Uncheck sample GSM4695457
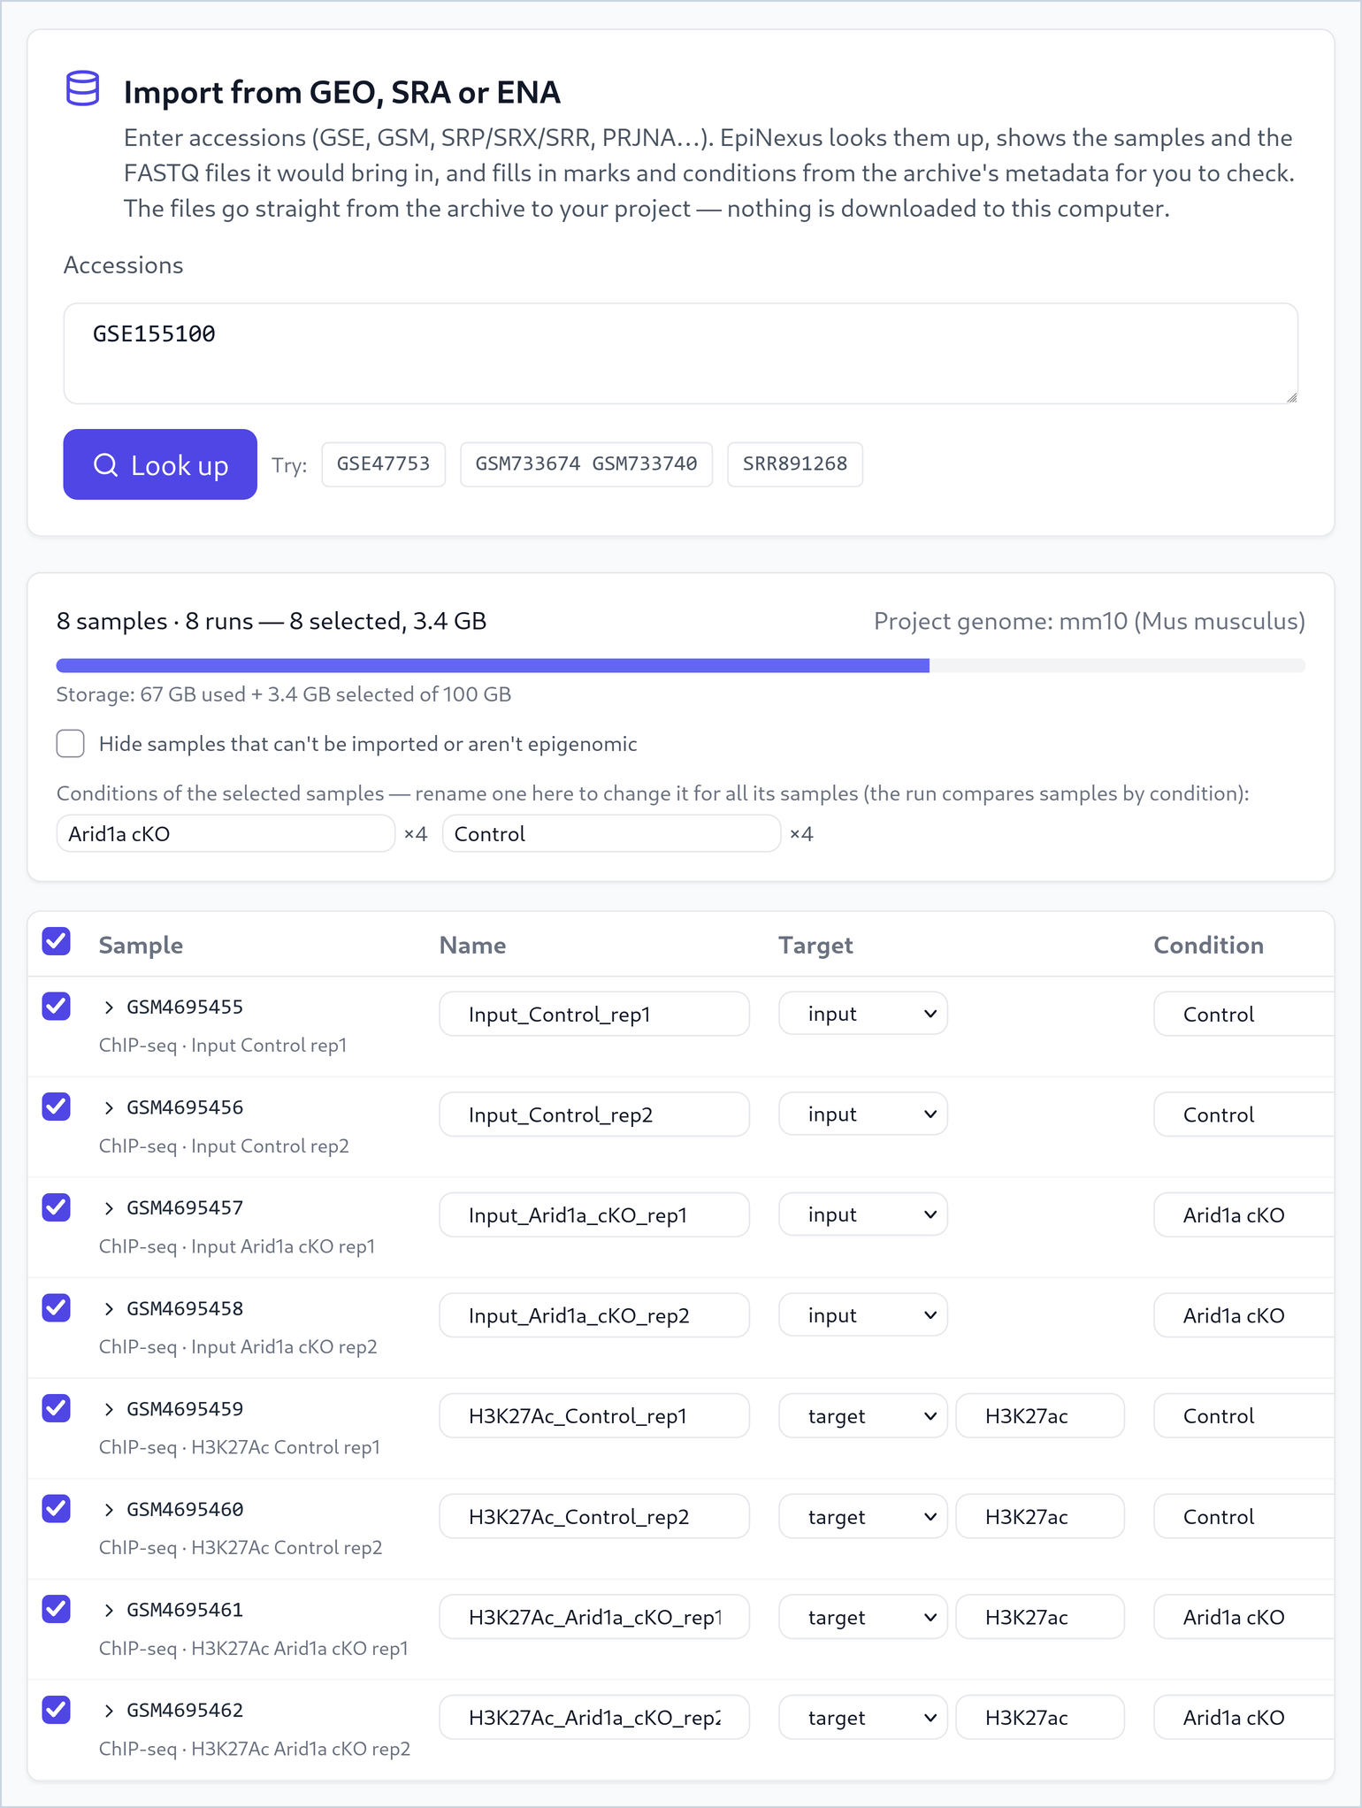Viewport: 1362px width, 1808px height. (x=57, y=1207)
